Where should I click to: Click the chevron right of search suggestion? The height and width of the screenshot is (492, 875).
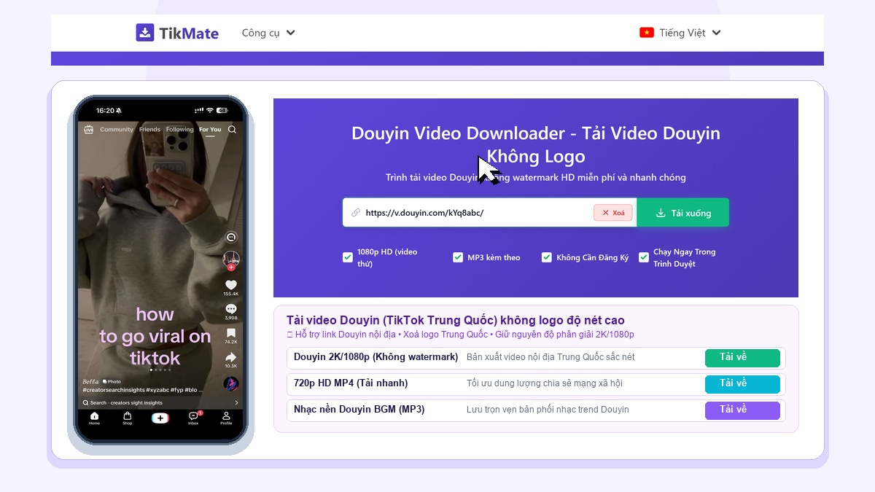click(x=236, y=402)
